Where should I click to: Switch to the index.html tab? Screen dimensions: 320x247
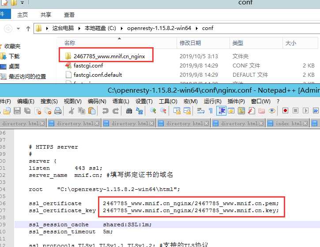tap(288, 123)
